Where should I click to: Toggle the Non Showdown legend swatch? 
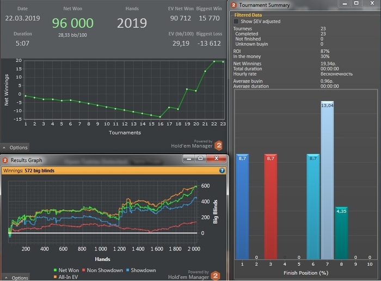click(84, 270)
